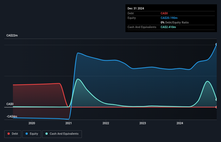Click the 2021 x-axis label
The width and height of the screenshot is (221, 142).
coord(69,123)
